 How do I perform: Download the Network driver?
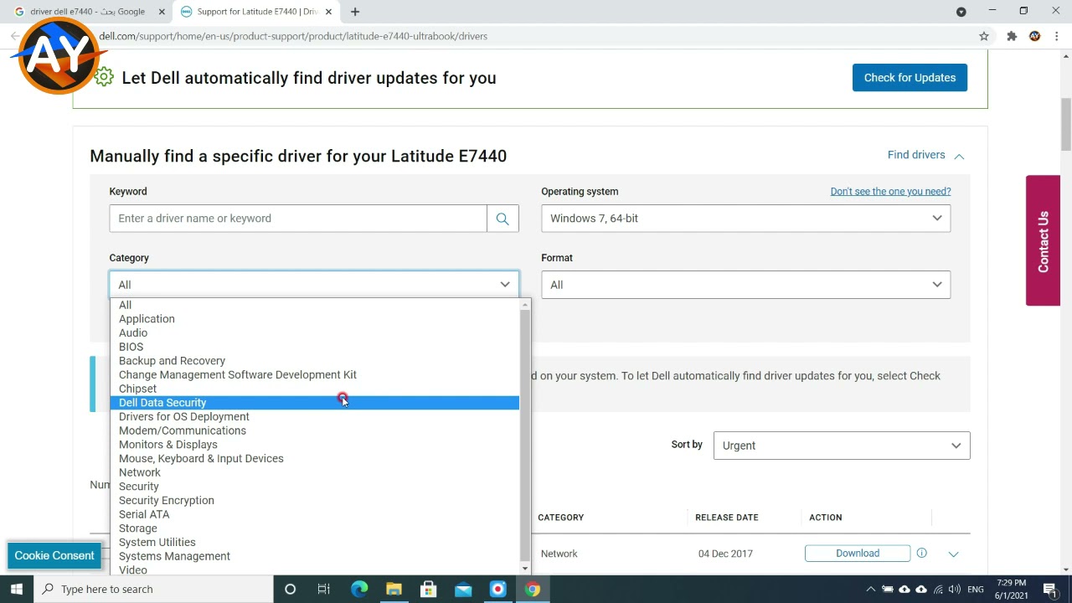(858, 554)
